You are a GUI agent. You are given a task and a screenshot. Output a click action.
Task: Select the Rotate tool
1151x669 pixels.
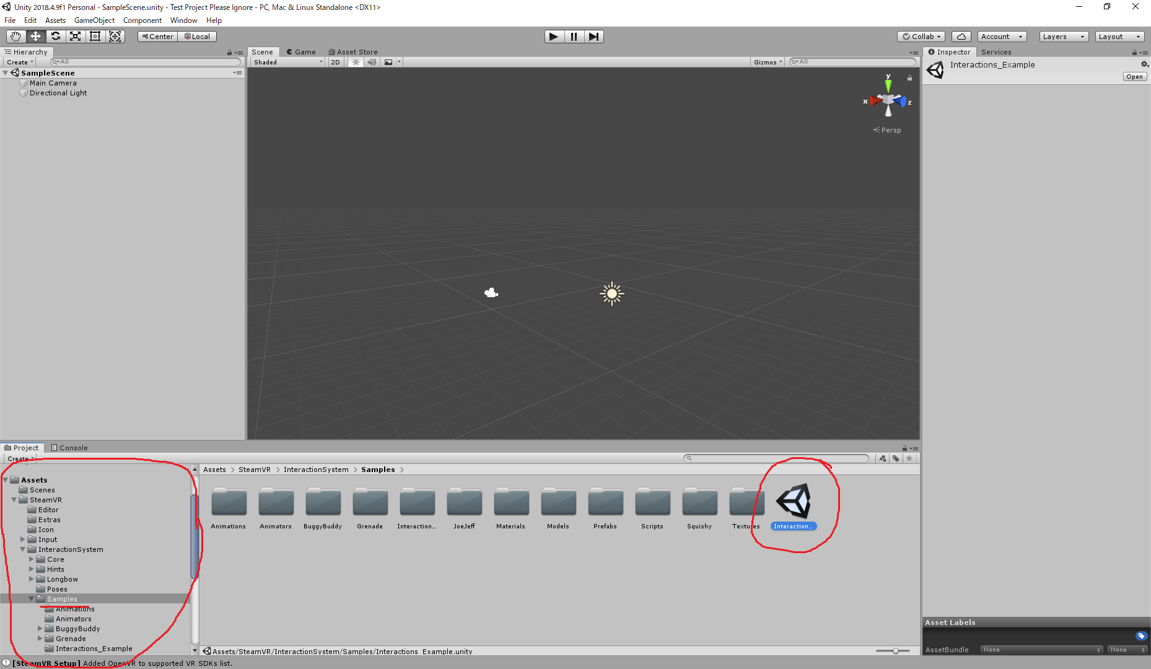(x=55, y=36)
